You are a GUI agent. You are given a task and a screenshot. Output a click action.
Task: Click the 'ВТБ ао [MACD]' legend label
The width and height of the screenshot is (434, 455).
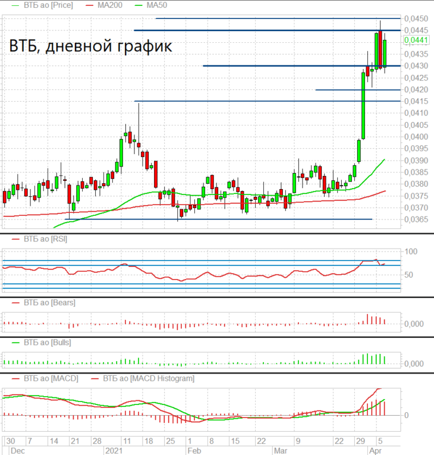tap(51, 378)
